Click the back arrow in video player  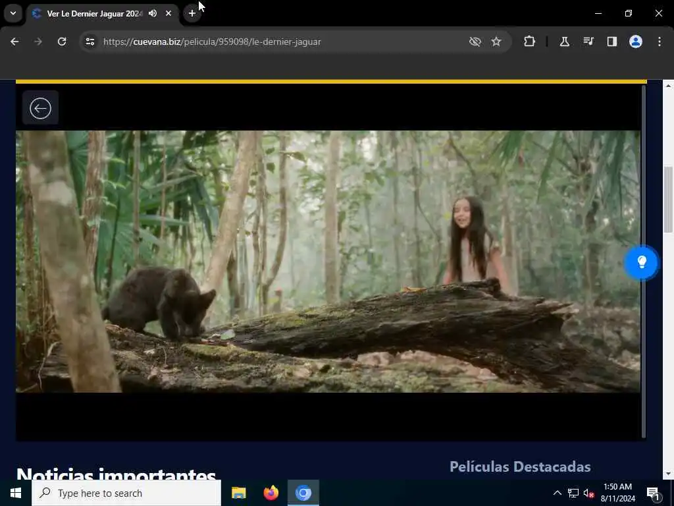[40, 108]
